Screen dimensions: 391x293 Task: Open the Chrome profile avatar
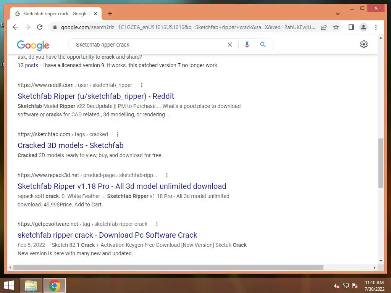(364, 27)
